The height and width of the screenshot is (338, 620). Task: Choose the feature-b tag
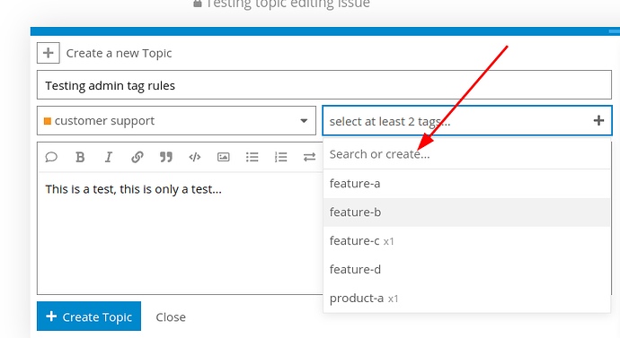466,212
